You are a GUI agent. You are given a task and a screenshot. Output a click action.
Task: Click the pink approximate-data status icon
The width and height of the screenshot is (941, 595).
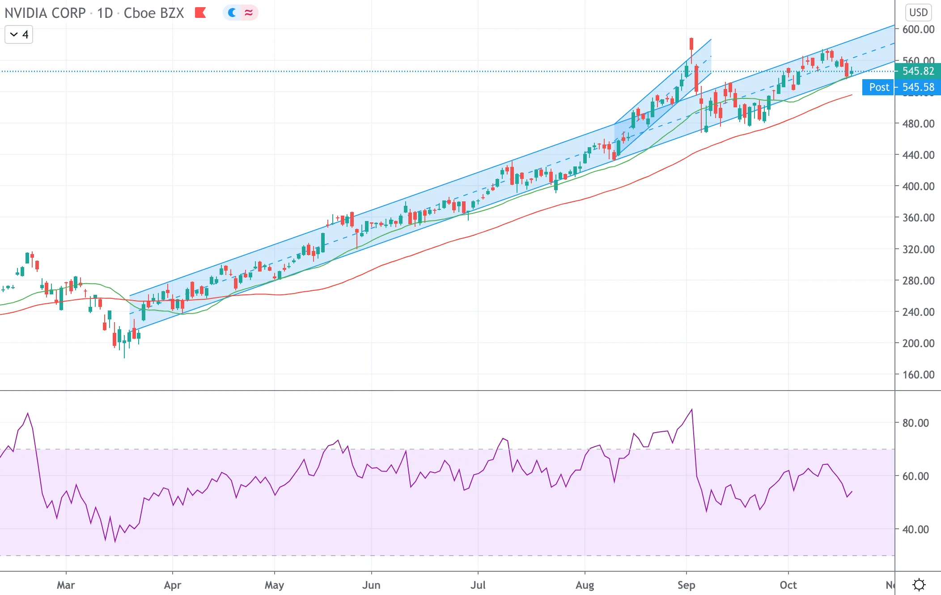249,13
